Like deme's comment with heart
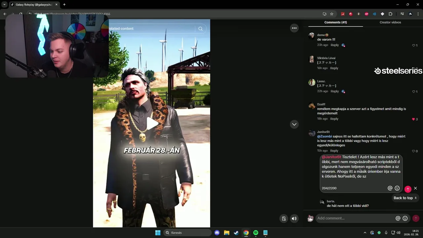 click(x=413, y=45)
